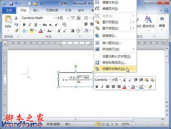Click the Paste clipboard icon
The width and height of the screenshot is (171, 129).
[8, 19]
